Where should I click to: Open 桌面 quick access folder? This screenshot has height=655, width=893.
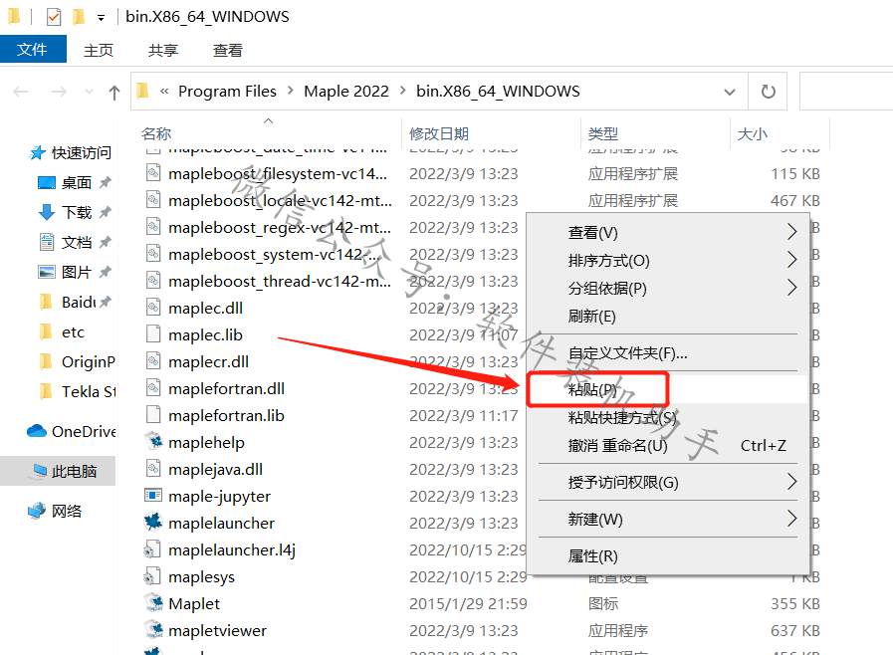pos(65,182)
